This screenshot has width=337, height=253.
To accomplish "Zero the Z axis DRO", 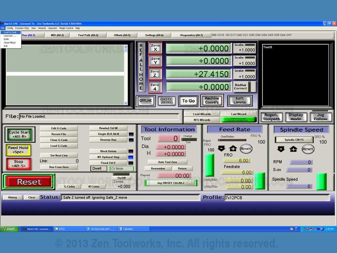I will 155,73.
